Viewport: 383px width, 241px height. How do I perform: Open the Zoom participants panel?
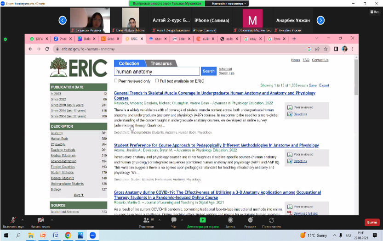[x=146, y=220]
